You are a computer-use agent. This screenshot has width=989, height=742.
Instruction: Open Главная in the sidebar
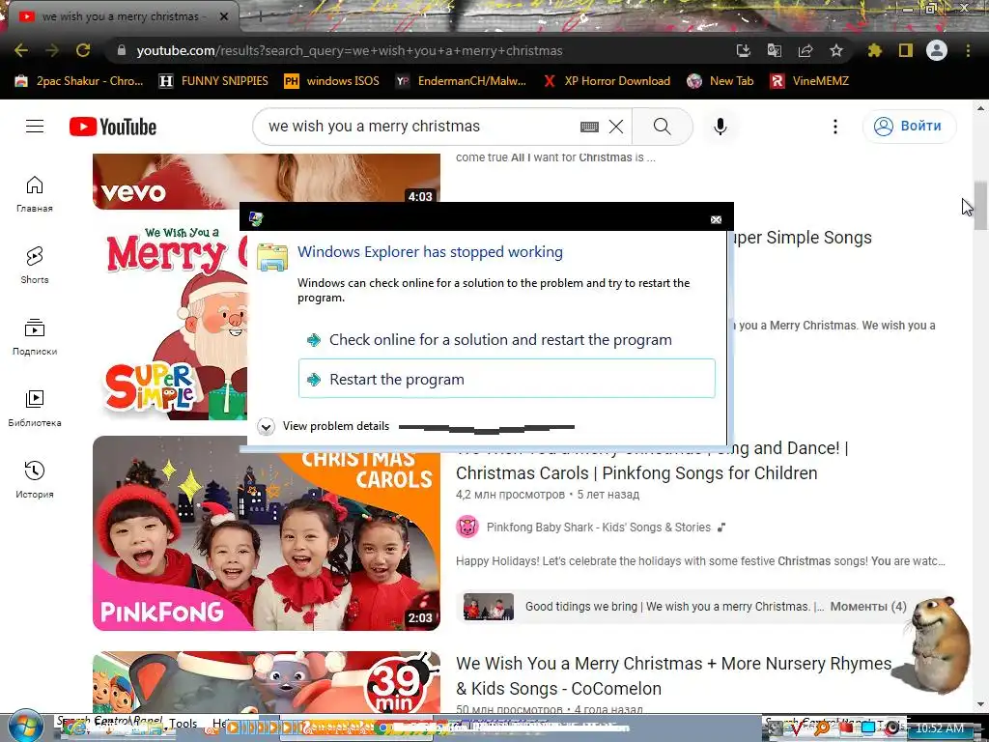tap(35, 194)
